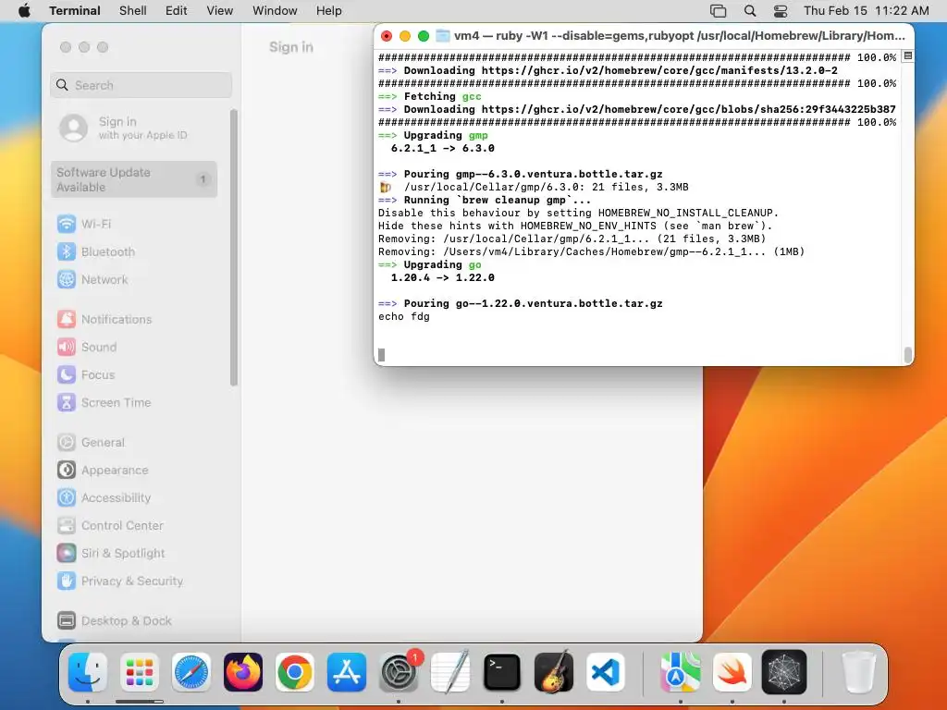947x710 pixels.
Task: Select Desktop & Dock in Settings
Action: (134, 621)
